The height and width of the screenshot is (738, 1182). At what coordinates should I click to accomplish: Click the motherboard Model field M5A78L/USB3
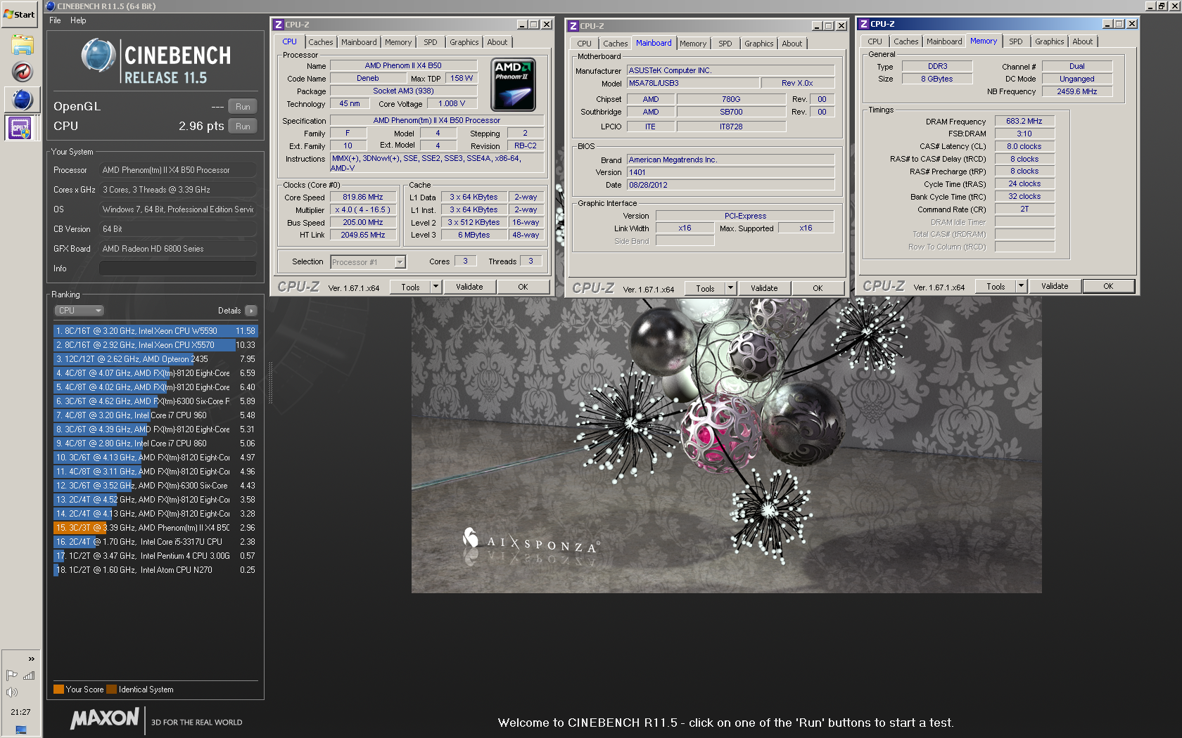click(693, 83)
